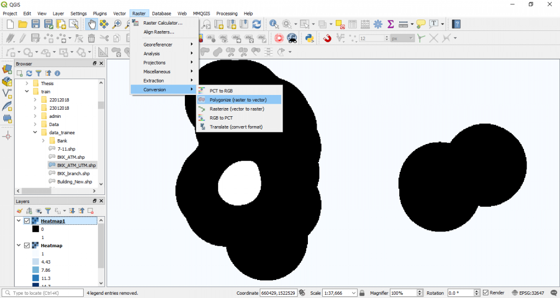Create a new project with the blank page icon
The width and height of the screenshot is (560, 298).
pos(10,24)
